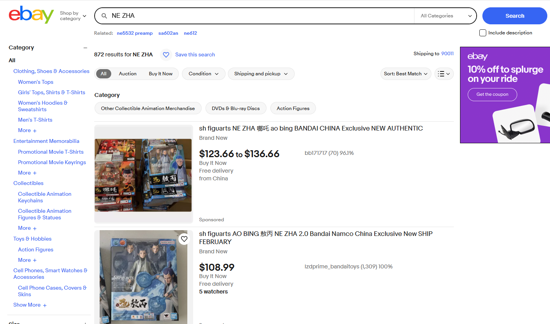The height and width of the screenshot is (324, 550).
Task: Collapse Category section with minus icon
Action: (85, 48)
